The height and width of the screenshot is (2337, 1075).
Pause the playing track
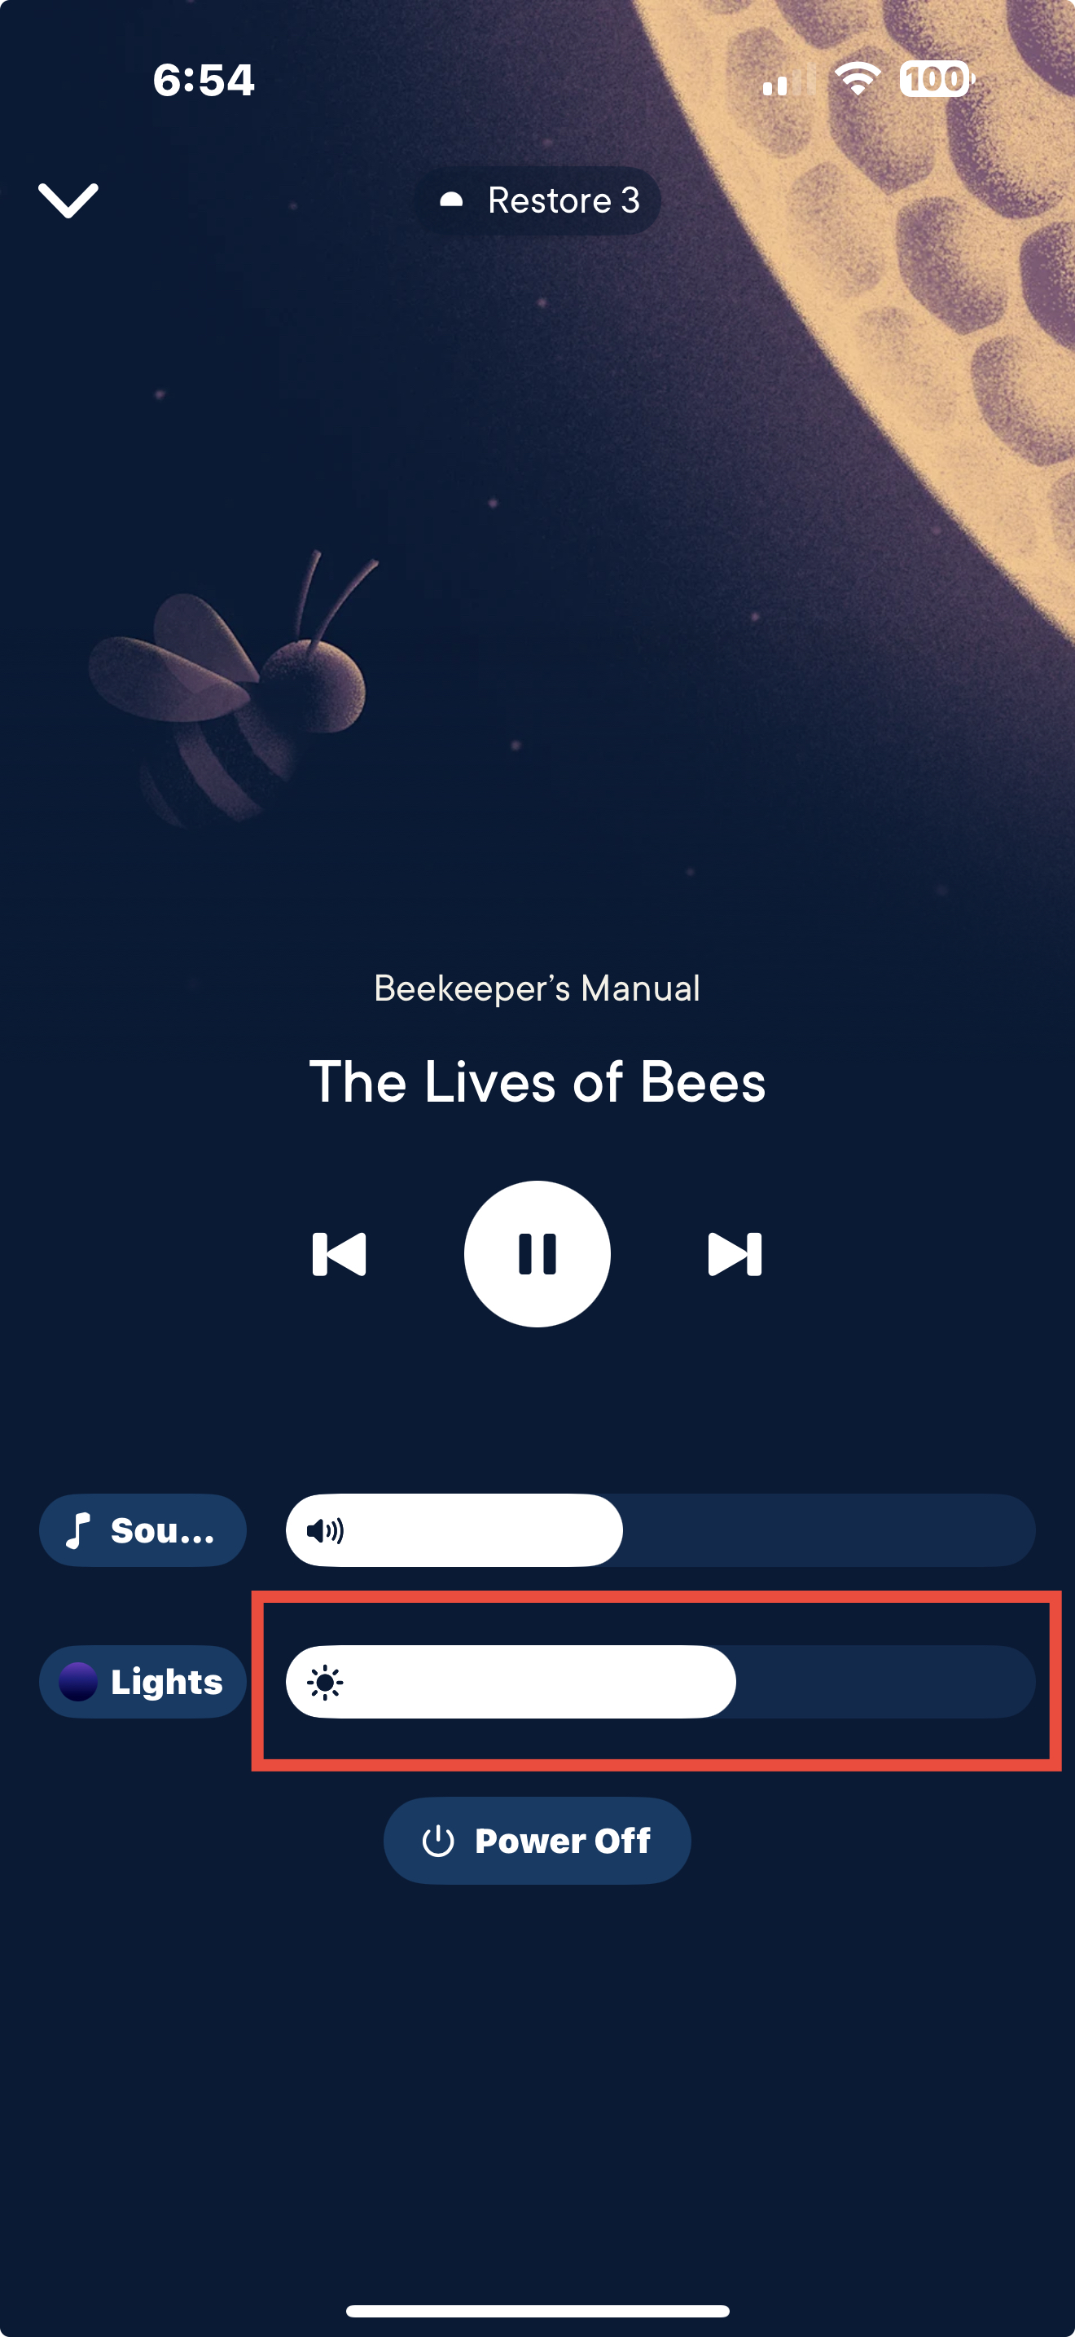tap(537, 1254)
